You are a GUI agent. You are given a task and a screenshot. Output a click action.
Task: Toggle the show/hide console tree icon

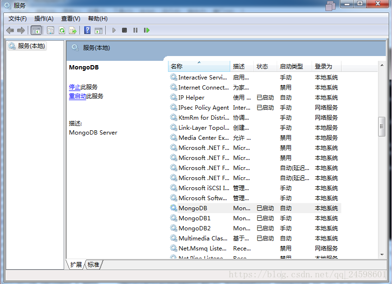(36, 31)
